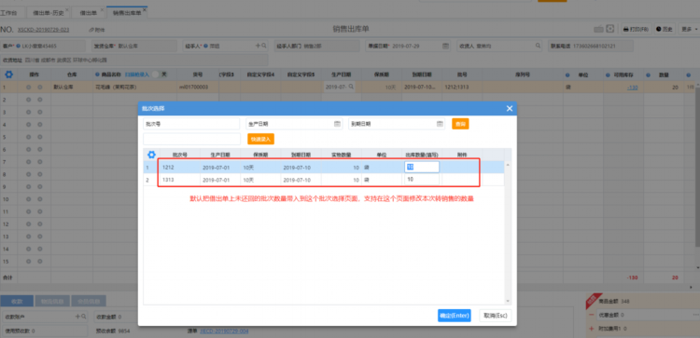The width and height of the screenshot is (700, 338).
Task: Open the -130 available stock link
Action: (x=632, y=88)
